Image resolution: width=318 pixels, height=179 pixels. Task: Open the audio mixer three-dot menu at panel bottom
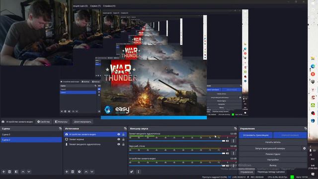[x=138, y=172]
